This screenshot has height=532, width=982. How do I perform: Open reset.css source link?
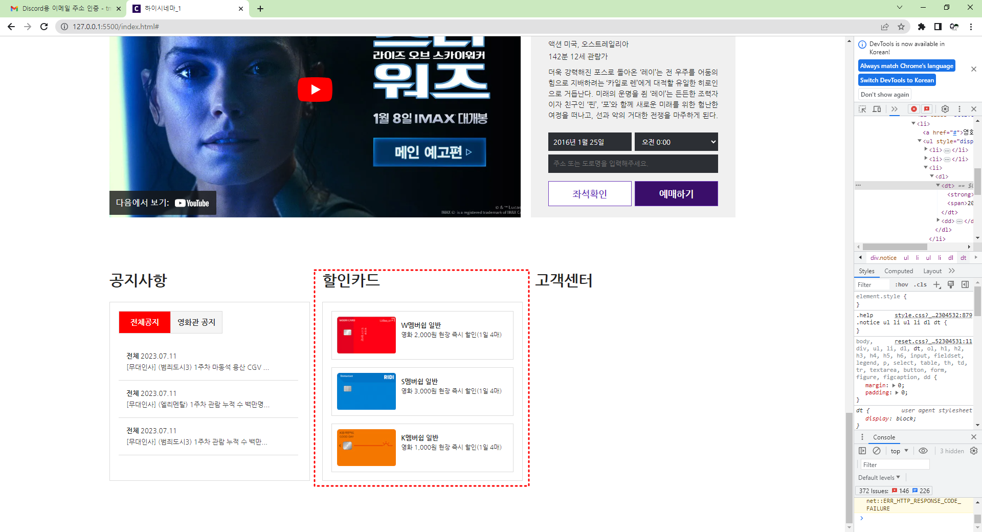point(933,341)
